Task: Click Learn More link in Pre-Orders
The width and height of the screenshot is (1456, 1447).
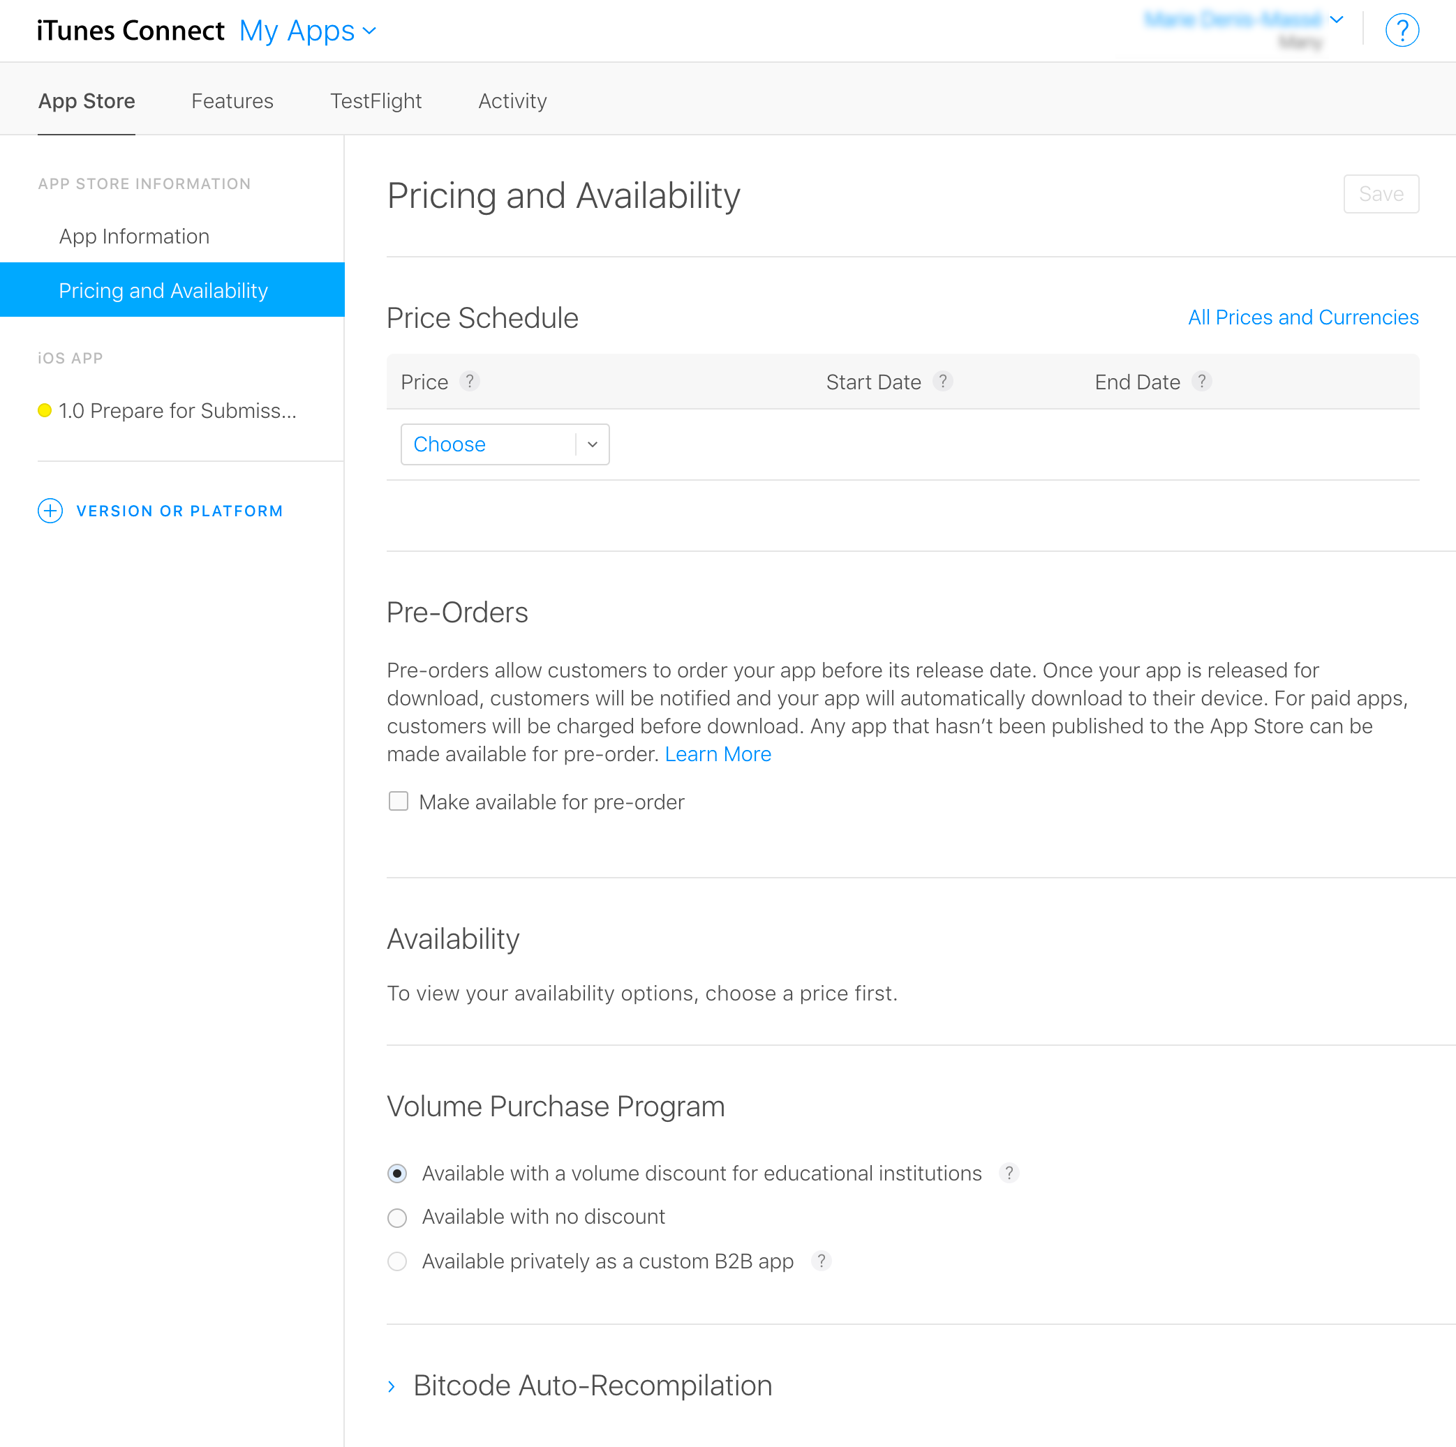Action: coord(718,754)
